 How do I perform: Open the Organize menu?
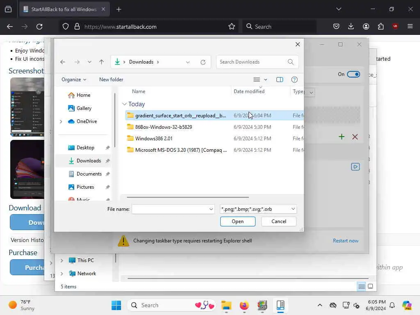(74, 80)
